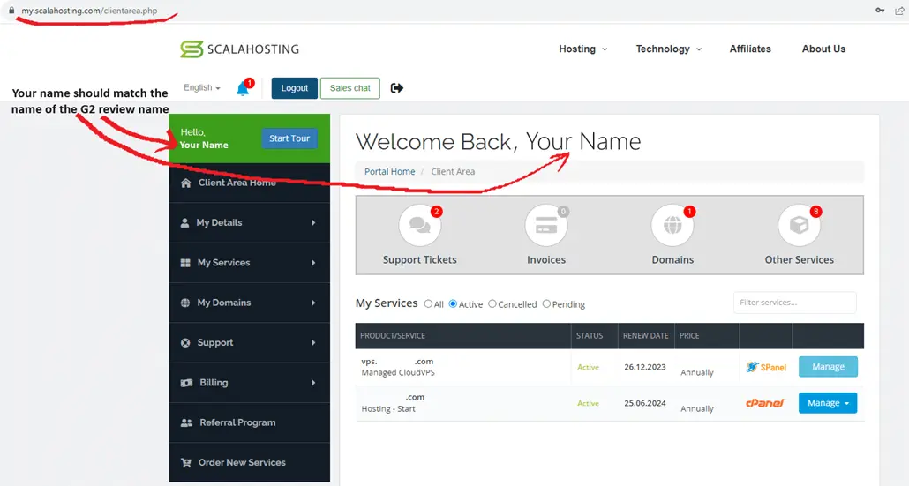Click the Managed CloudVPS service name
This screenshot has width=909, height=486.
point(398,372)
